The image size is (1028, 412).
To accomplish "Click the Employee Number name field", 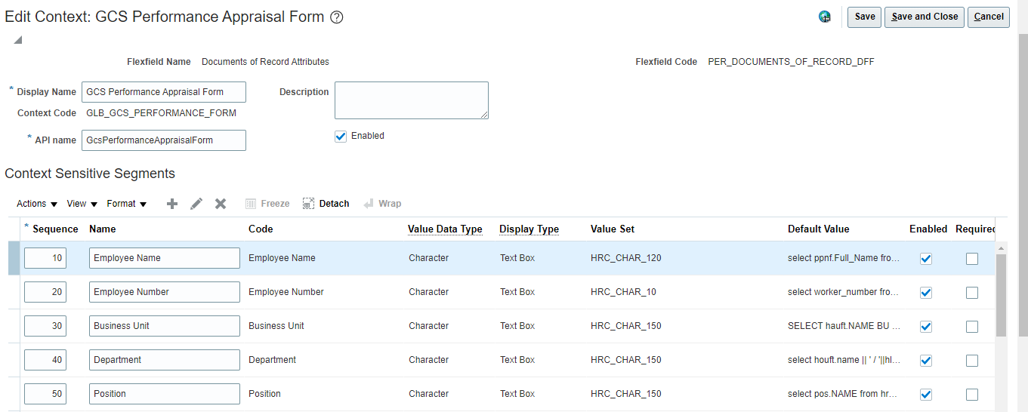I will pos(165,292).
